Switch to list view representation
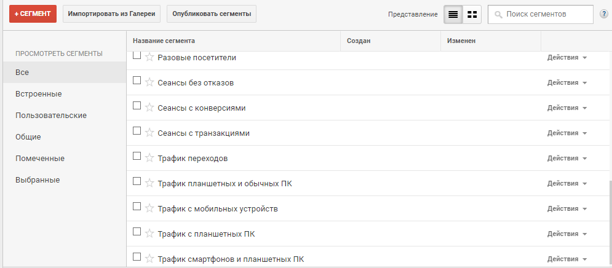 click(453, 14)
